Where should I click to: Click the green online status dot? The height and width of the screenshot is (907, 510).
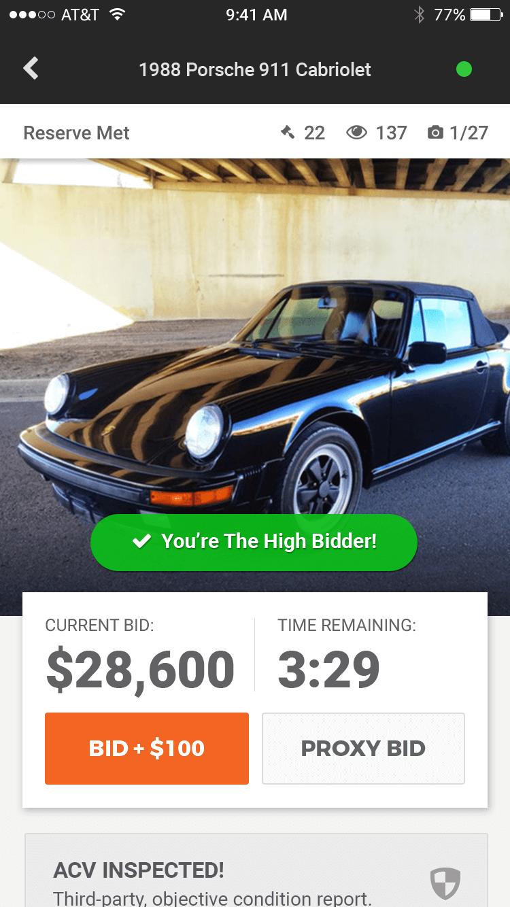click(464, 69)
